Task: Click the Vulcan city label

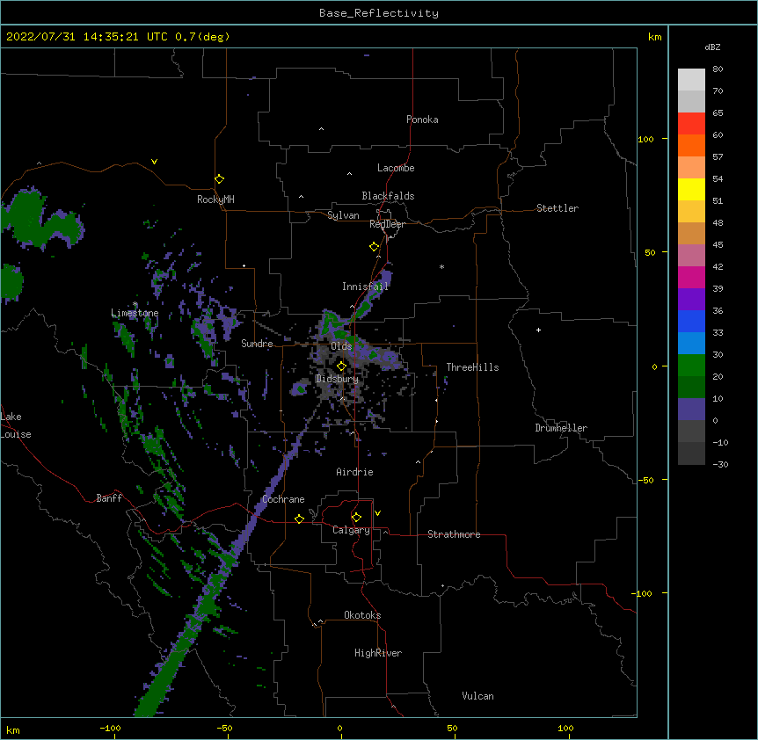Action: pyautogui.click(x=477, y=696)
